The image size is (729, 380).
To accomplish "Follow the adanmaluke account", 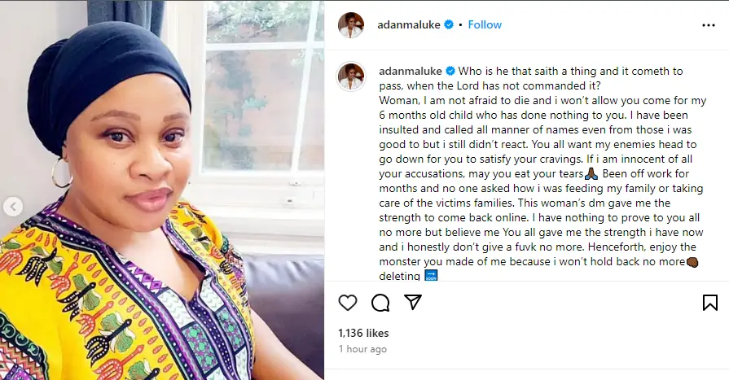I will (485, 25).
